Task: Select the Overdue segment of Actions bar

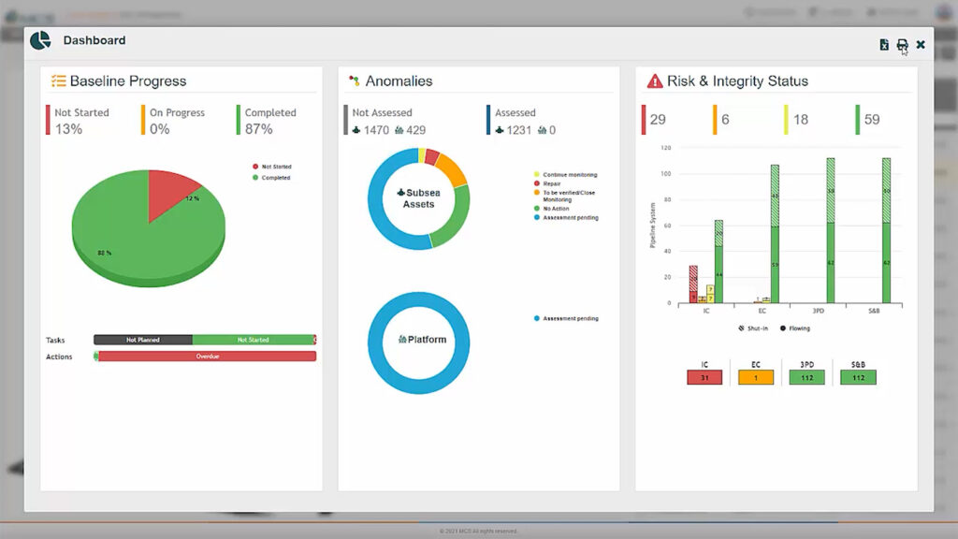Action: click(207, 357)
